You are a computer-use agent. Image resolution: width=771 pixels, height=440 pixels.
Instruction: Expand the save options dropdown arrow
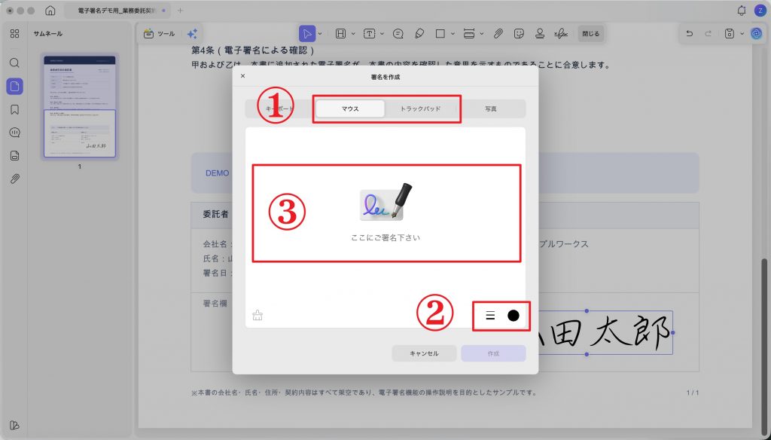[742, 33]
